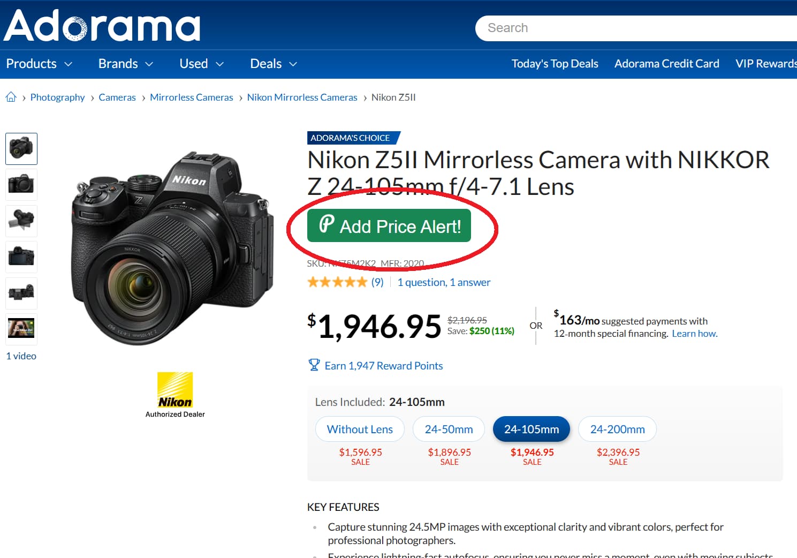The image size is (797, 558).
Task: Go to Cameras breadcrumb
Action: [x=117, y=97]
